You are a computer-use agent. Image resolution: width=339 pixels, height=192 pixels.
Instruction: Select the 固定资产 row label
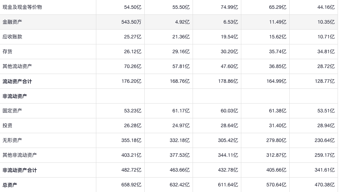click(12, 111)
